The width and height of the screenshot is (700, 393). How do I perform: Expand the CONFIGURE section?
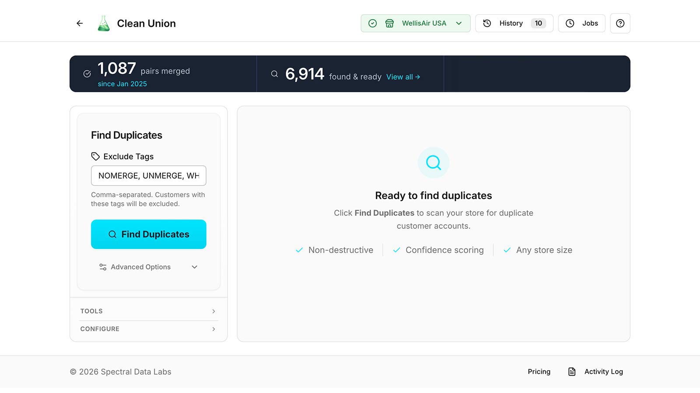(148, 329)
